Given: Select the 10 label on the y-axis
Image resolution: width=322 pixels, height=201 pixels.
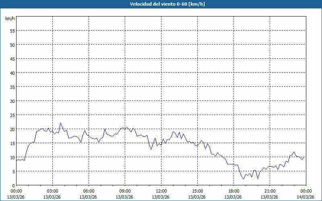Looking at the screenshot, I should tap(12, 158).
